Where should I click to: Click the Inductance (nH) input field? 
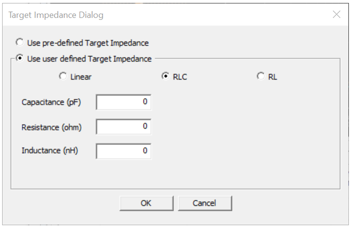(x=124, y=150)
